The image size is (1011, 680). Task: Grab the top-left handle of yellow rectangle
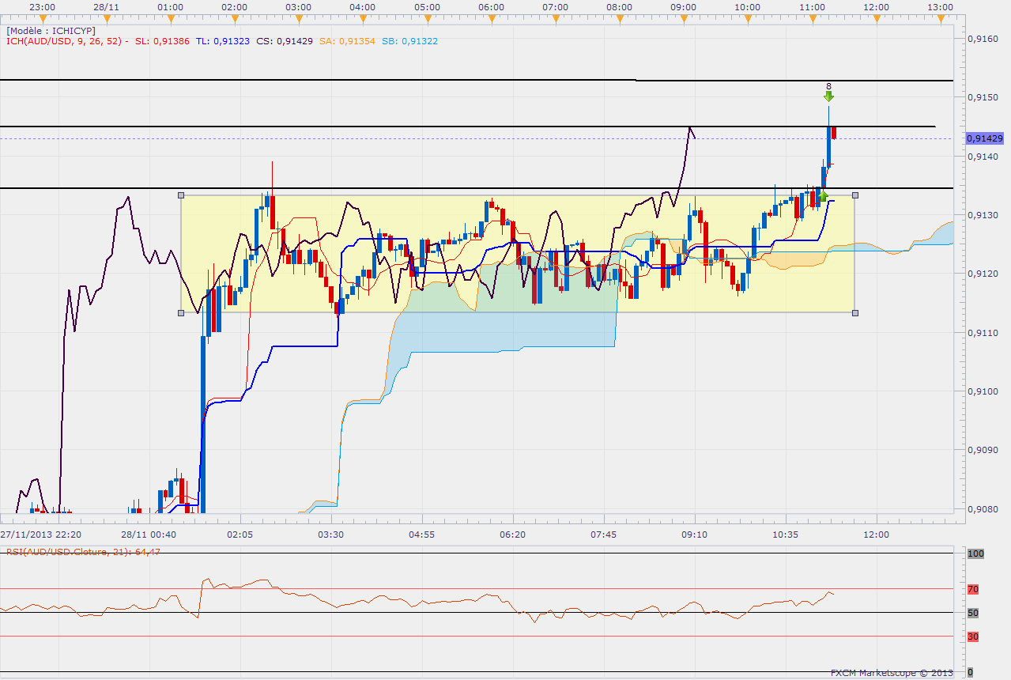point(181,195)
